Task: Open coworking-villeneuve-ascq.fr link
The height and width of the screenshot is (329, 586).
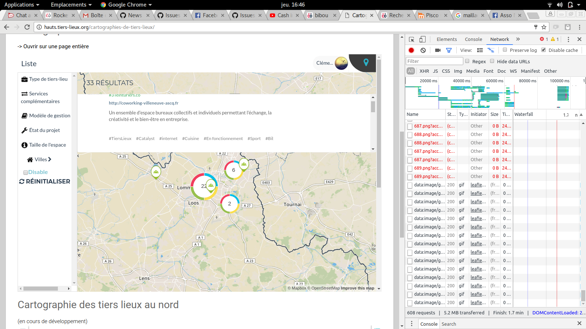Action: [144, 103]
